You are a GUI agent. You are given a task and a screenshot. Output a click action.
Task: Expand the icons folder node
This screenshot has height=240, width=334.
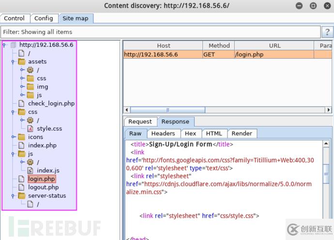click(14, 137)
